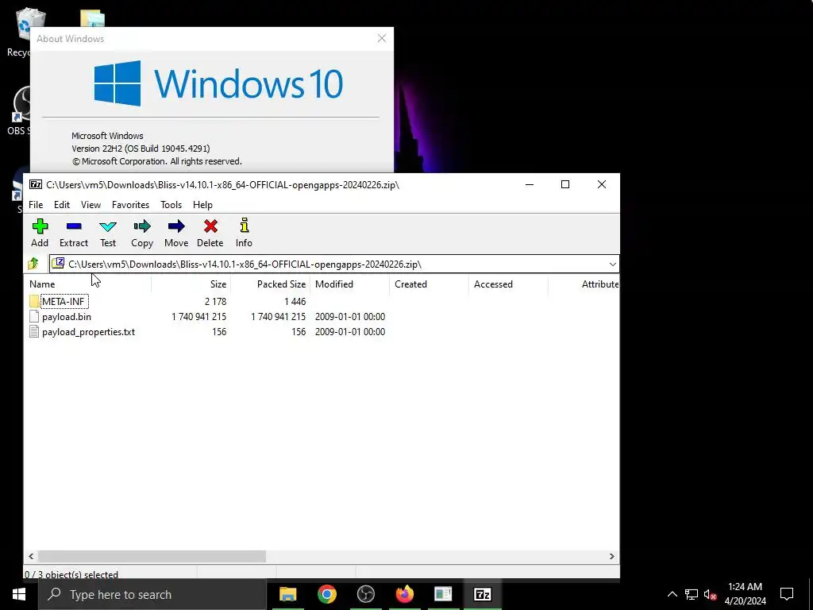The height and width of the screenshot is (610, 813).
Task: Select payload_properties.txt file icon
Action: click(x=34, y=331)
